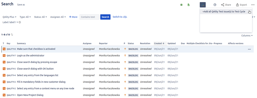This screenshot has width=257, height=98.
Task: Open 'Select any entry from the languages list'
Action: (x=38, y=75)
